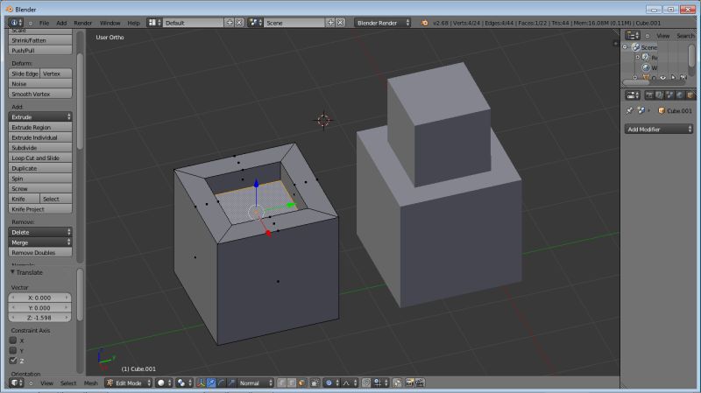Open the Merge dropdown menu

(x=40, y=242)
